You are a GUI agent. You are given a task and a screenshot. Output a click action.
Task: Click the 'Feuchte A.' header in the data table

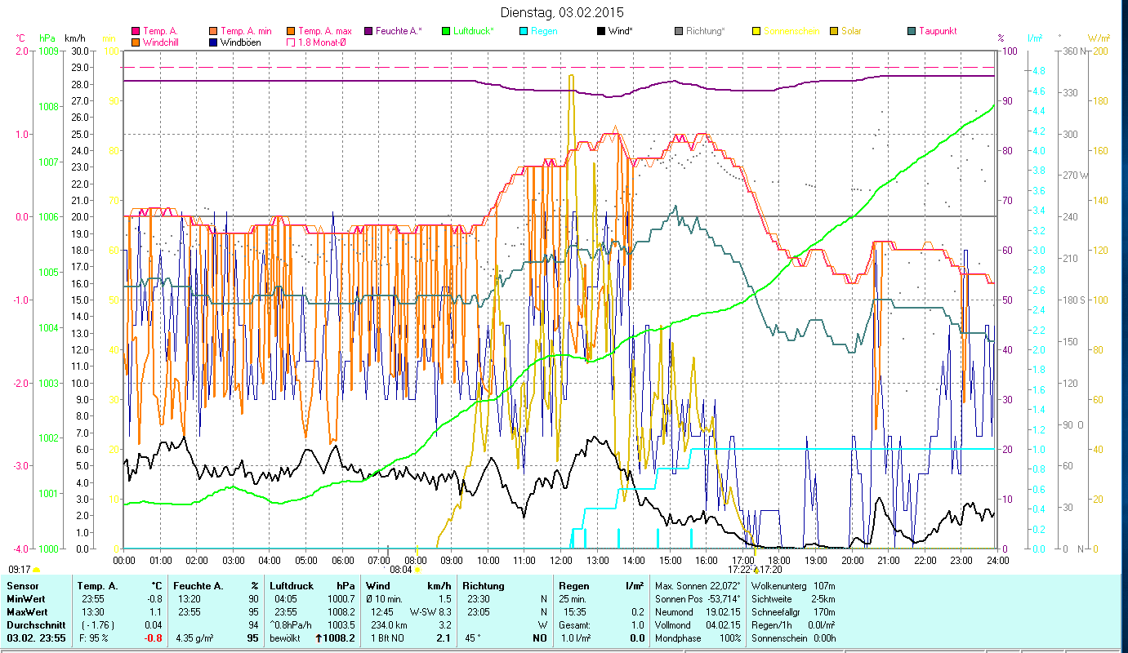198,586
